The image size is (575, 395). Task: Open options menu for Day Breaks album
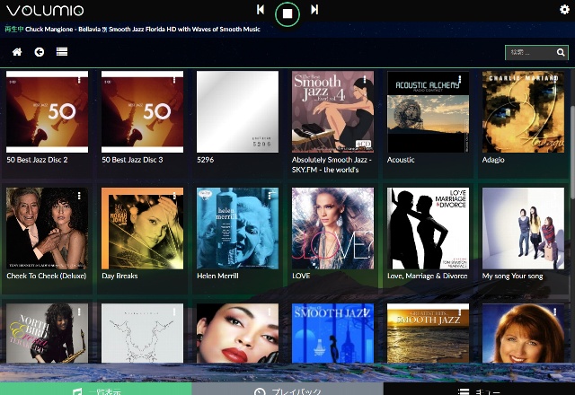174,196
